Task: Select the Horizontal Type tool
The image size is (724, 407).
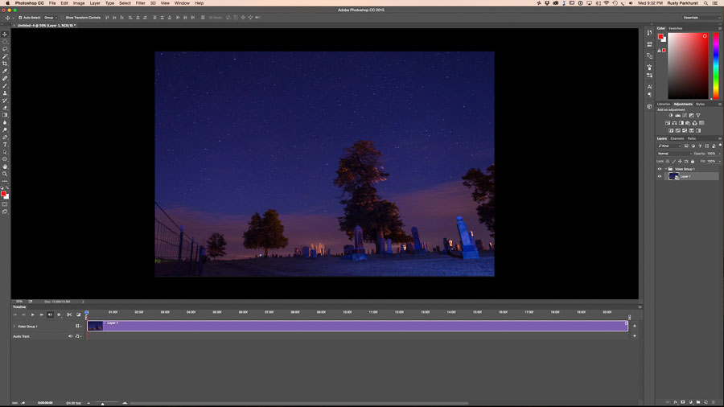Action: pyautogui.click(x=5, y=144)
